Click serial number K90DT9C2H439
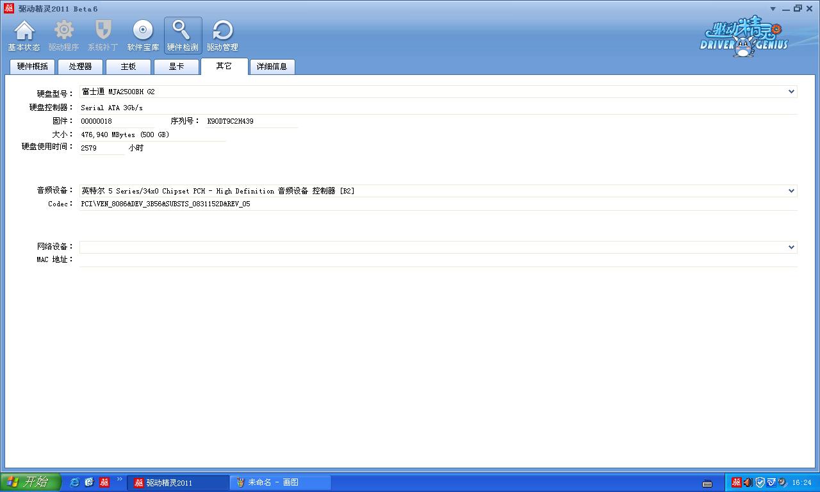 click(x=231, y=121)
